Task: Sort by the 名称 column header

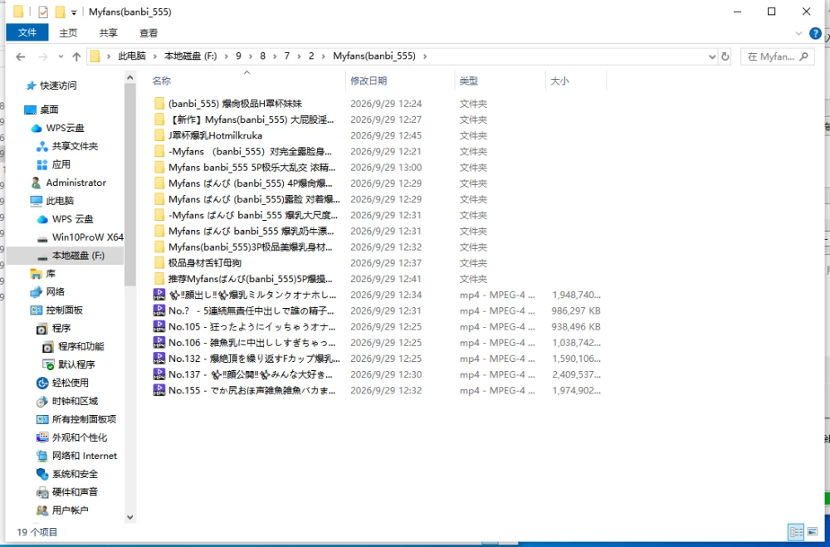Action: 162,81
